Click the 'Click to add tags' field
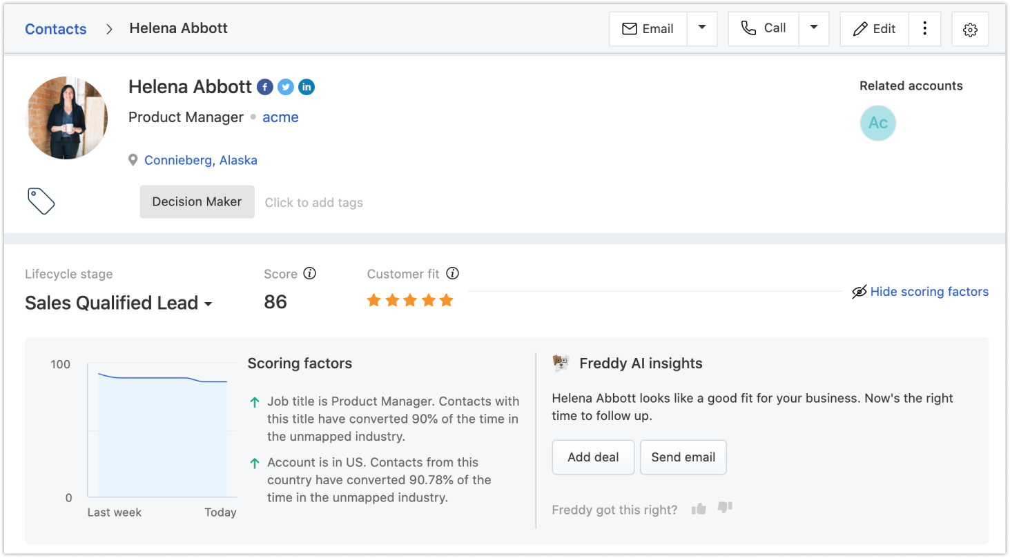The height and width of the screenshot is (558, 1010). point(314,202)
